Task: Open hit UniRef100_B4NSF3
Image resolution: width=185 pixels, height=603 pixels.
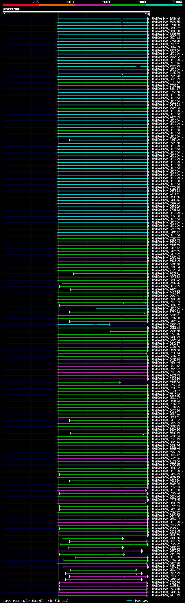Action: [166, 382]
